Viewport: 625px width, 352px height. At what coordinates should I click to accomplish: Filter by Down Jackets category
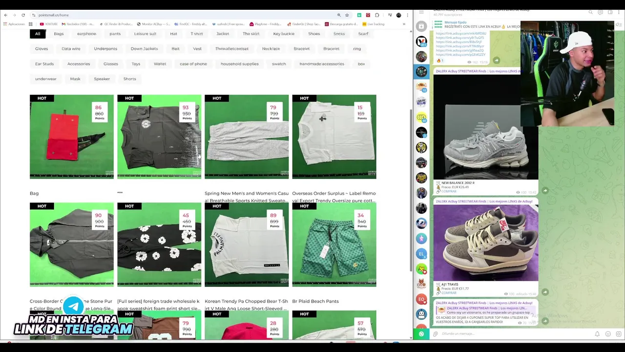(144, 49)
